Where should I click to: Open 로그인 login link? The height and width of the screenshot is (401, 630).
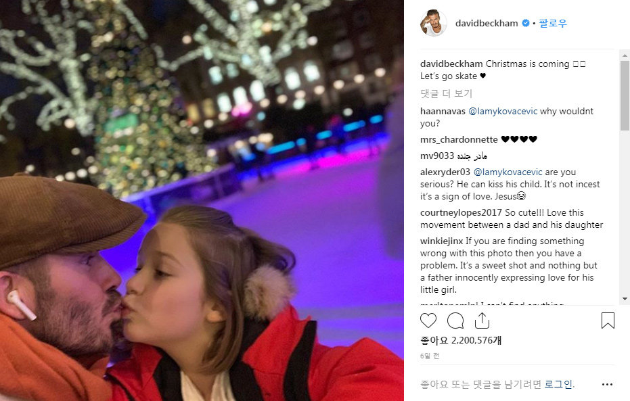pos(558,385)
